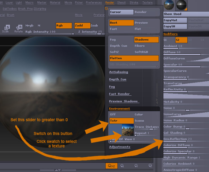209x172 pixels.
Task: Adjust the Env.Reflection slider
Action: click(186, 140)
